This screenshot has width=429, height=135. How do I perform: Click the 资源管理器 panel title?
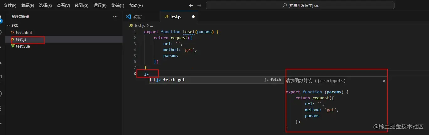coord(20,17)
